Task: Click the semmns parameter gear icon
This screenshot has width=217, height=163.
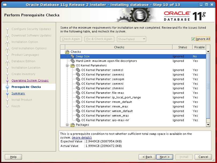Action: (78, 75)
